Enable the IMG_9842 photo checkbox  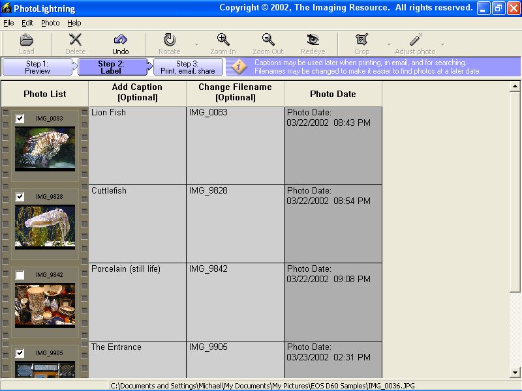pos(20,275)
